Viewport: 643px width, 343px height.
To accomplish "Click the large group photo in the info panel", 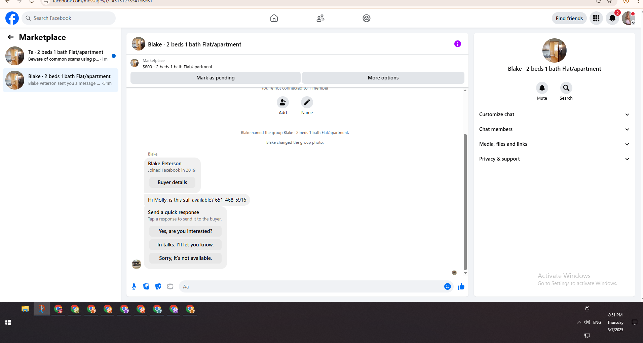I will (x=555, y=50).
